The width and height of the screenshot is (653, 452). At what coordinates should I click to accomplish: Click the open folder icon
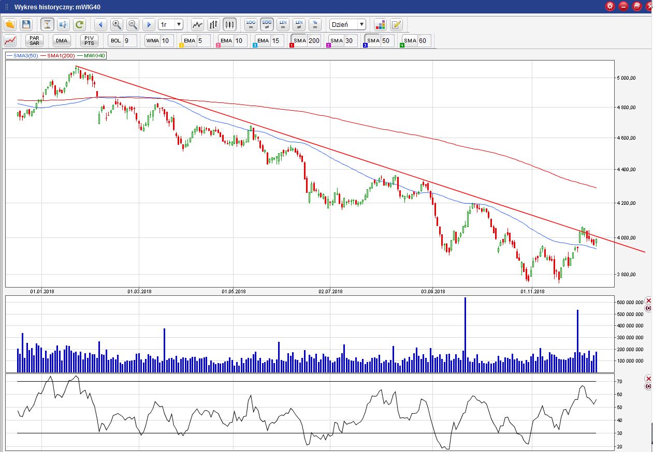10,24
